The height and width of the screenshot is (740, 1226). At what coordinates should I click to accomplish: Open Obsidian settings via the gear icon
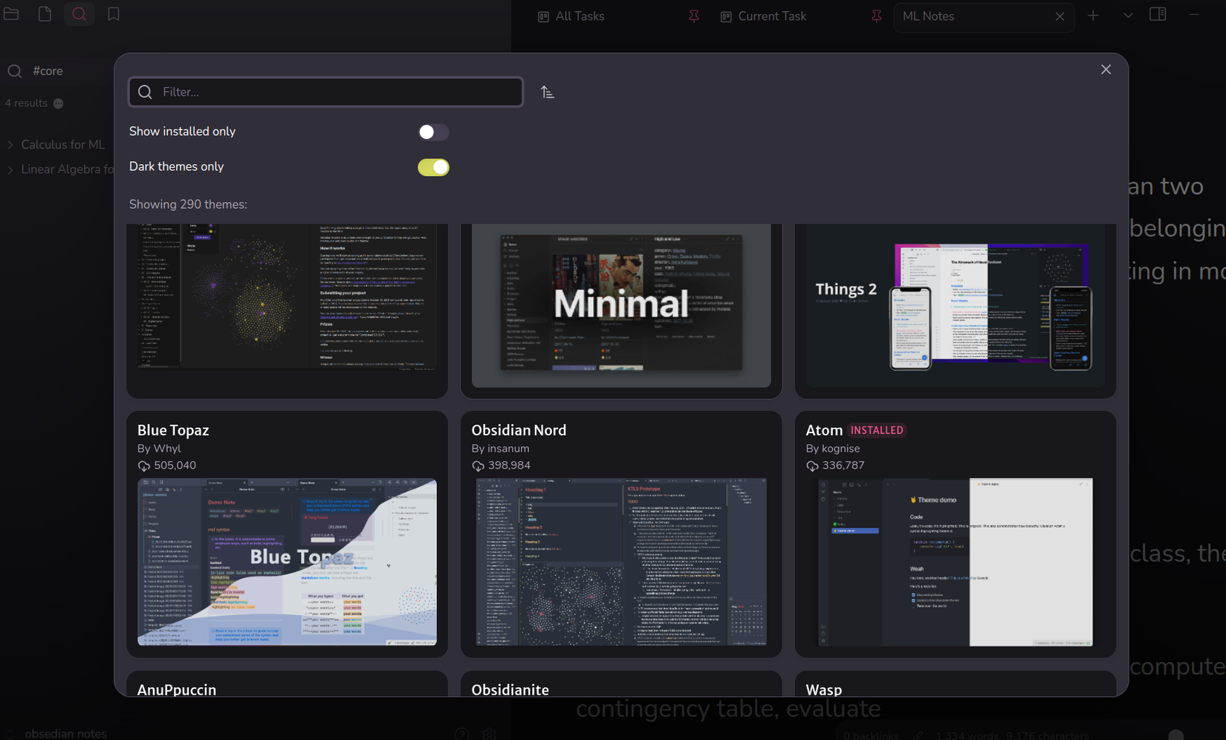[x=490, y=734]
